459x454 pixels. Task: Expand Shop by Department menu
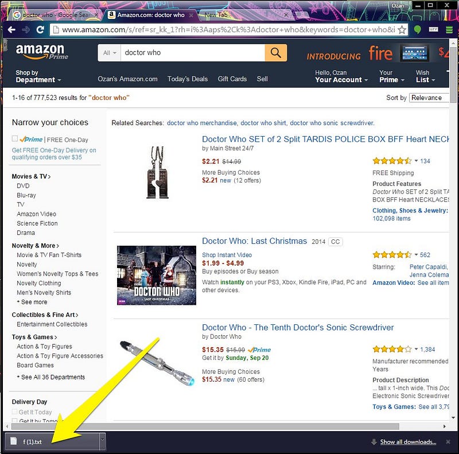pos(38,76)
